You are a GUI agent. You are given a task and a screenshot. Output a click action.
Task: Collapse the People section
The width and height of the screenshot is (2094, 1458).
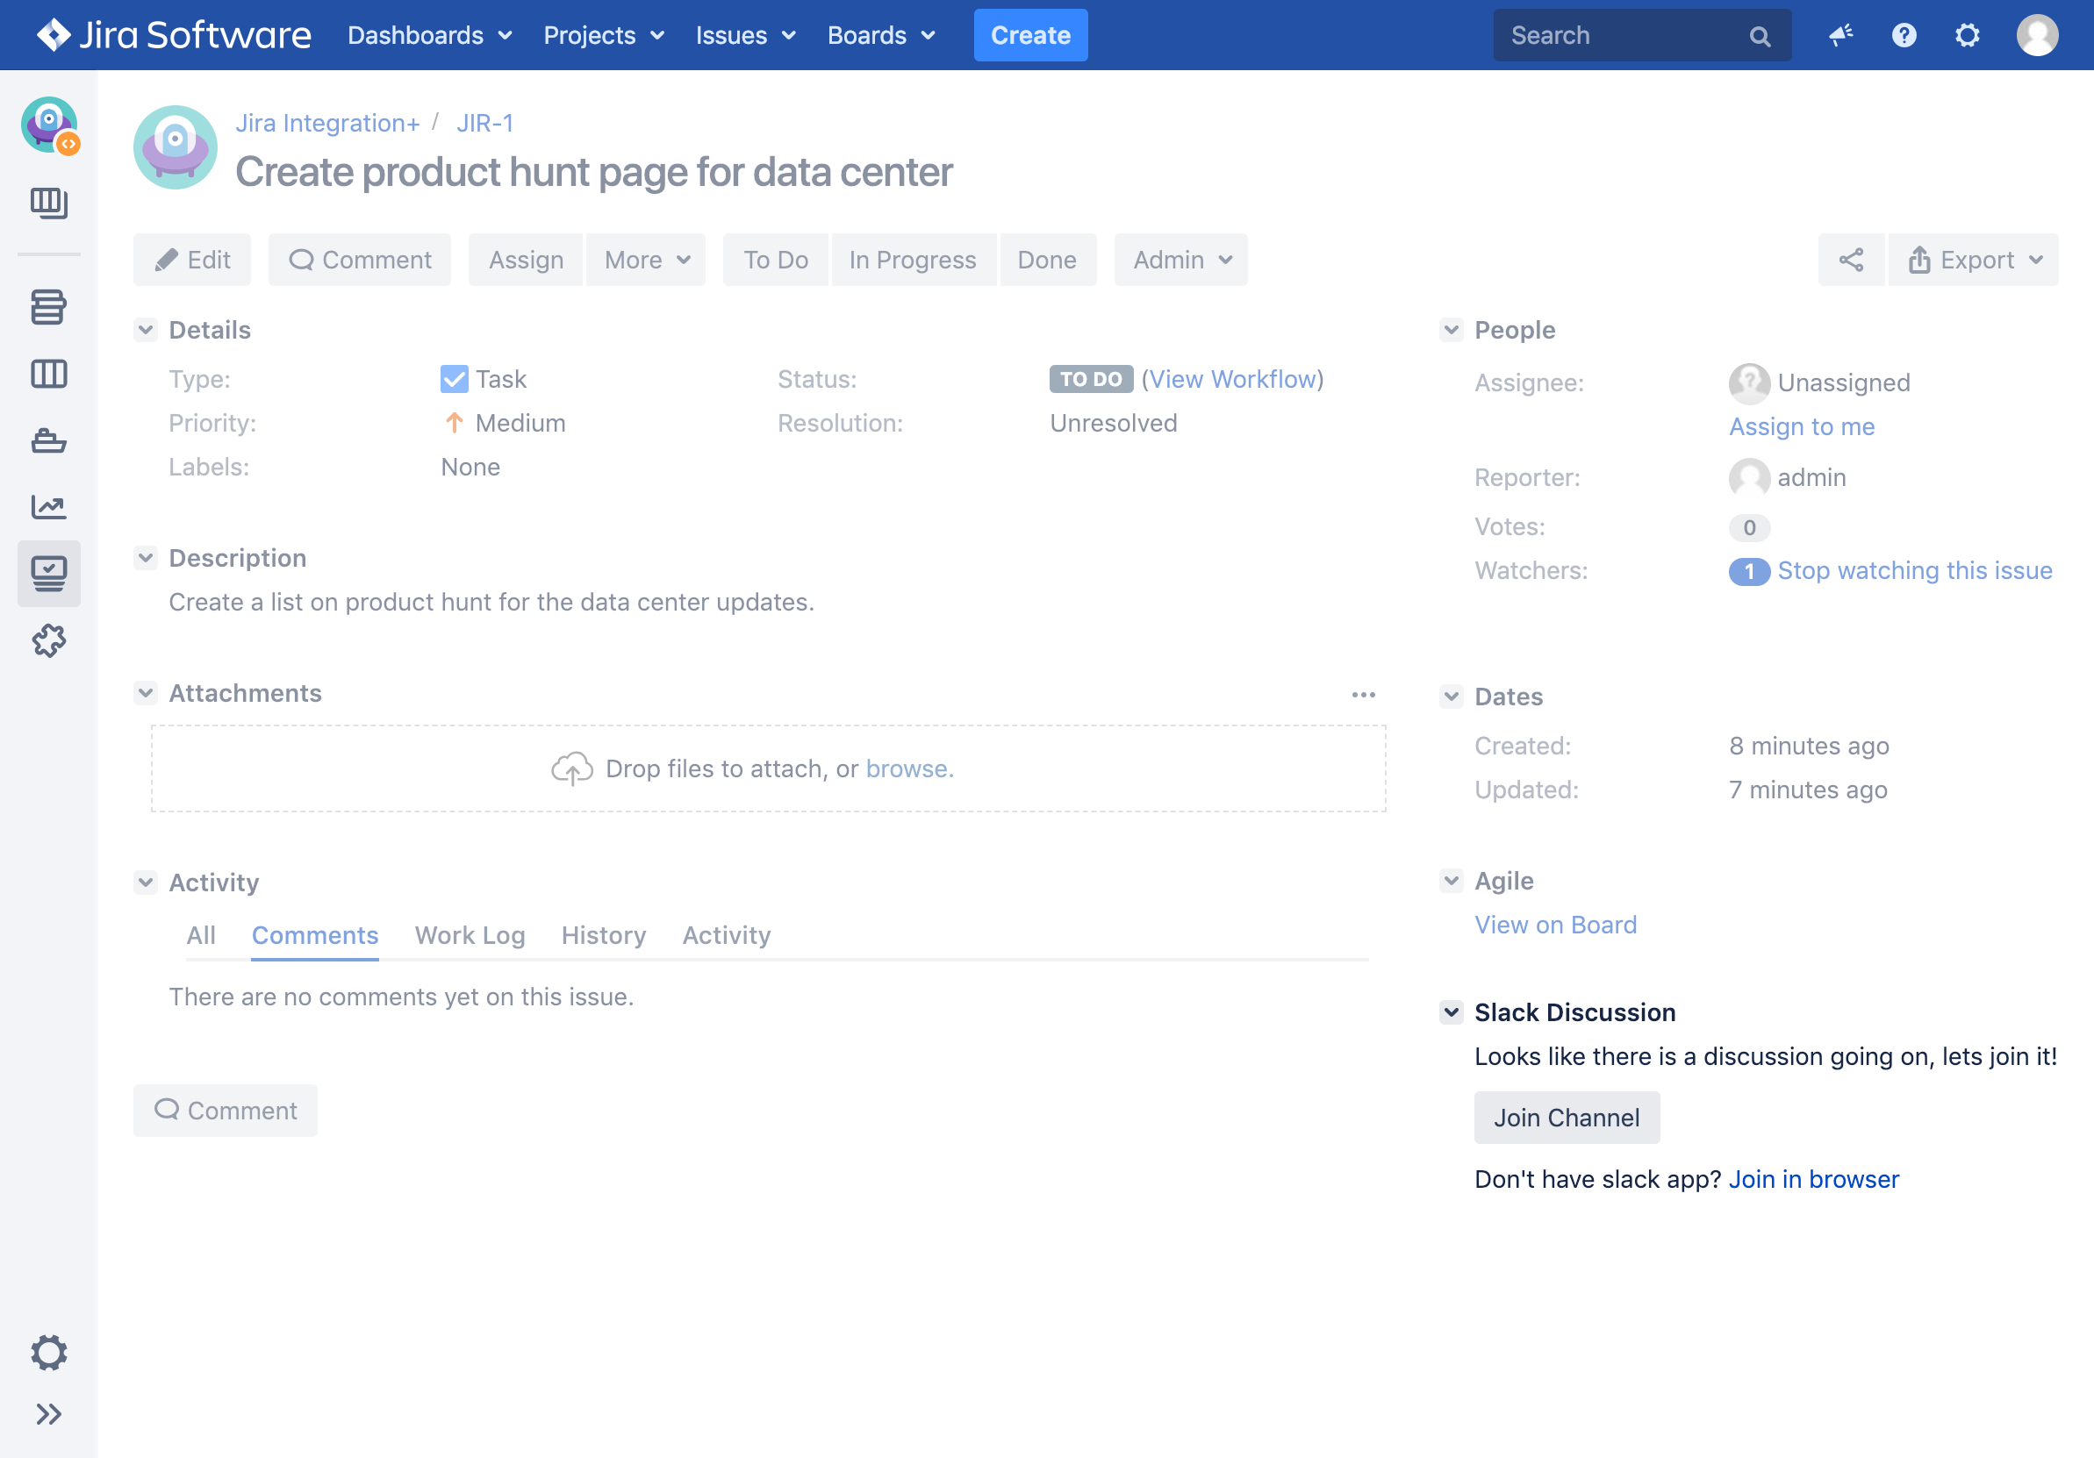(1451, 330)
